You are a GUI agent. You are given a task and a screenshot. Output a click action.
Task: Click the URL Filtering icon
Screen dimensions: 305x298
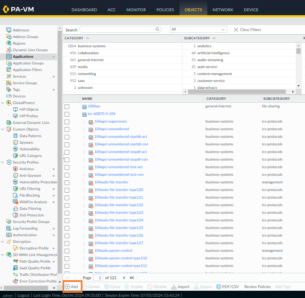click(x=16, y=189)
